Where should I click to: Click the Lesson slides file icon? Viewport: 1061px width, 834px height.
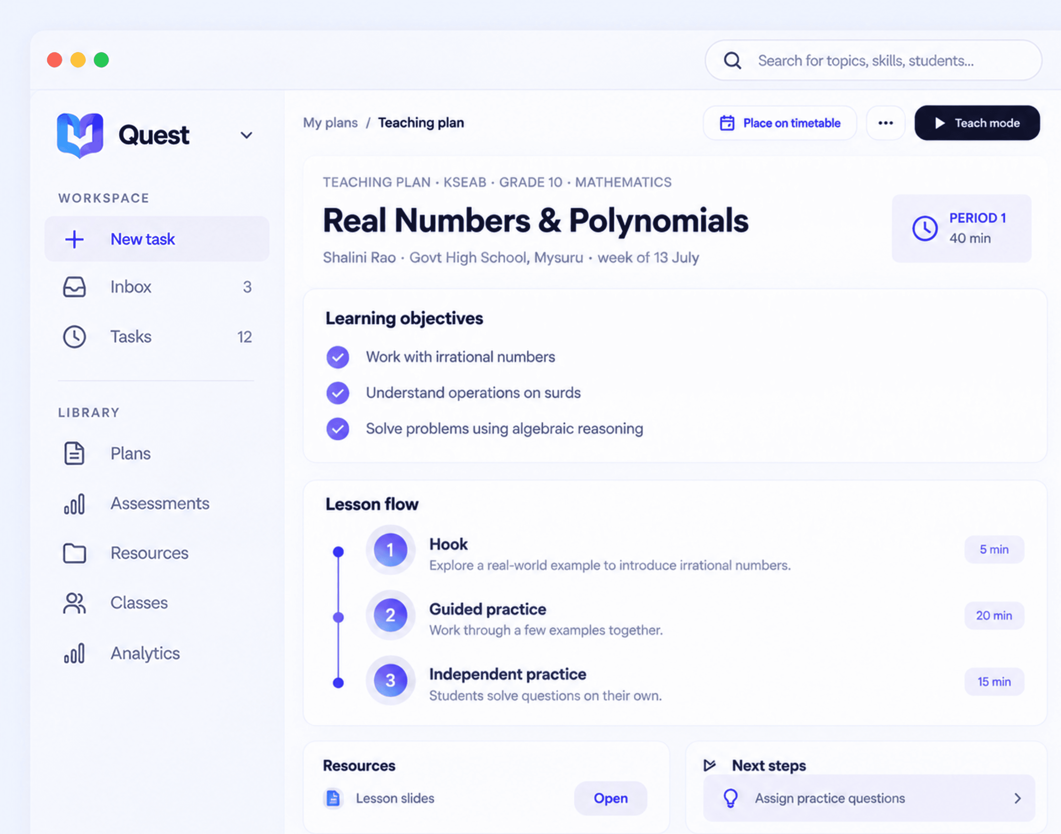point(333,798)
